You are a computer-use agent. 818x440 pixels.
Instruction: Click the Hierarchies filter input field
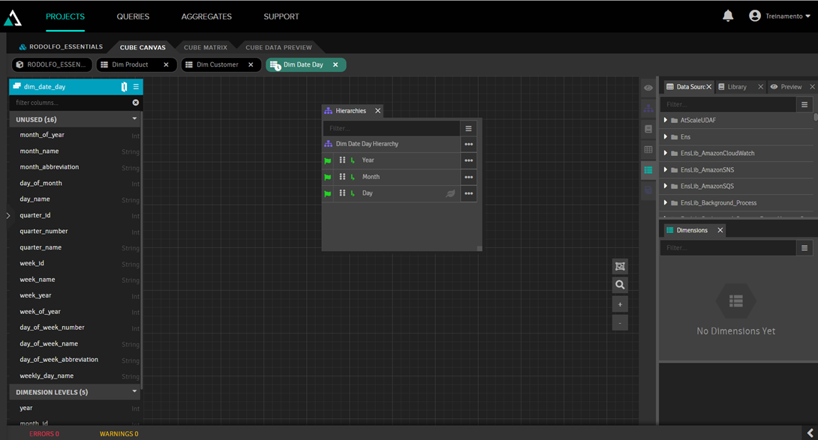390,128
